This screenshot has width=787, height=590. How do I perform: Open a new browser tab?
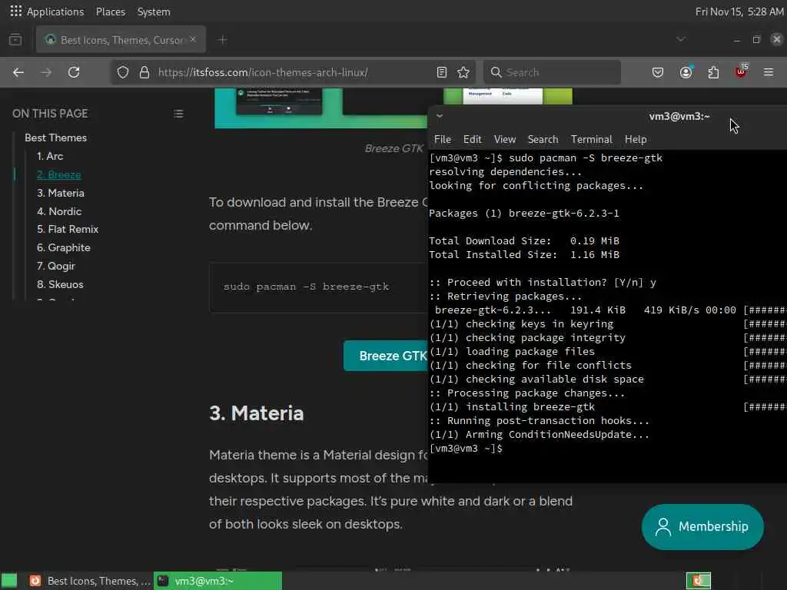tap(223, 40)
